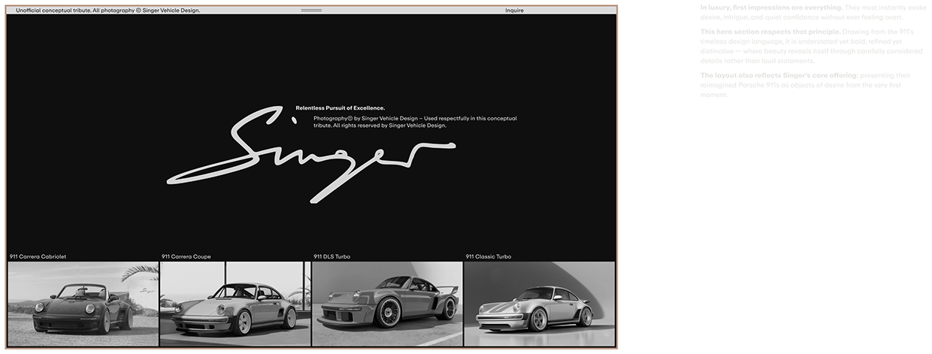
Task: Select the 911 Carrera Cabriolet label
Action: click(38, 257)
